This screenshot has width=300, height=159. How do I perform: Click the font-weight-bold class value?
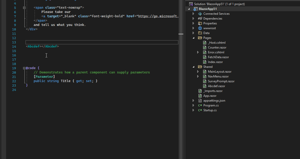107,16
